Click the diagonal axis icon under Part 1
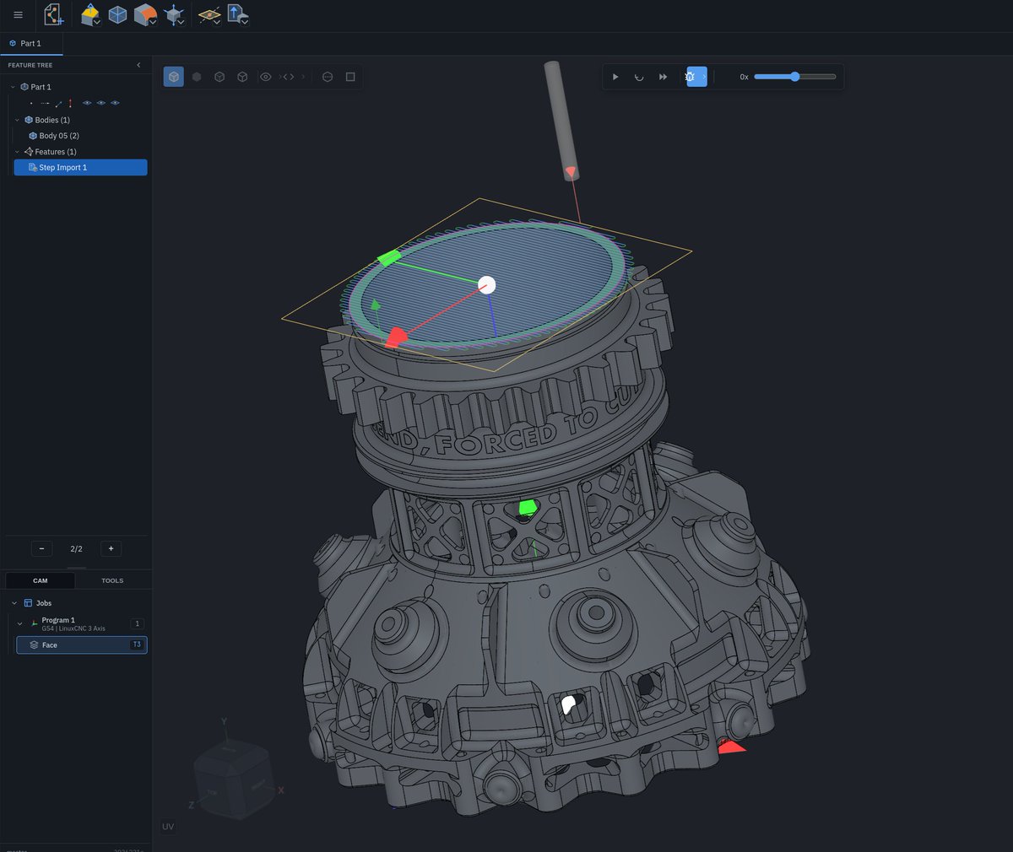 coord(58,103)
